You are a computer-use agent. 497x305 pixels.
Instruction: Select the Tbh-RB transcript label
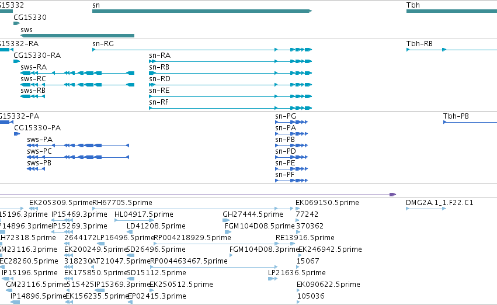(x=419, y=44)
